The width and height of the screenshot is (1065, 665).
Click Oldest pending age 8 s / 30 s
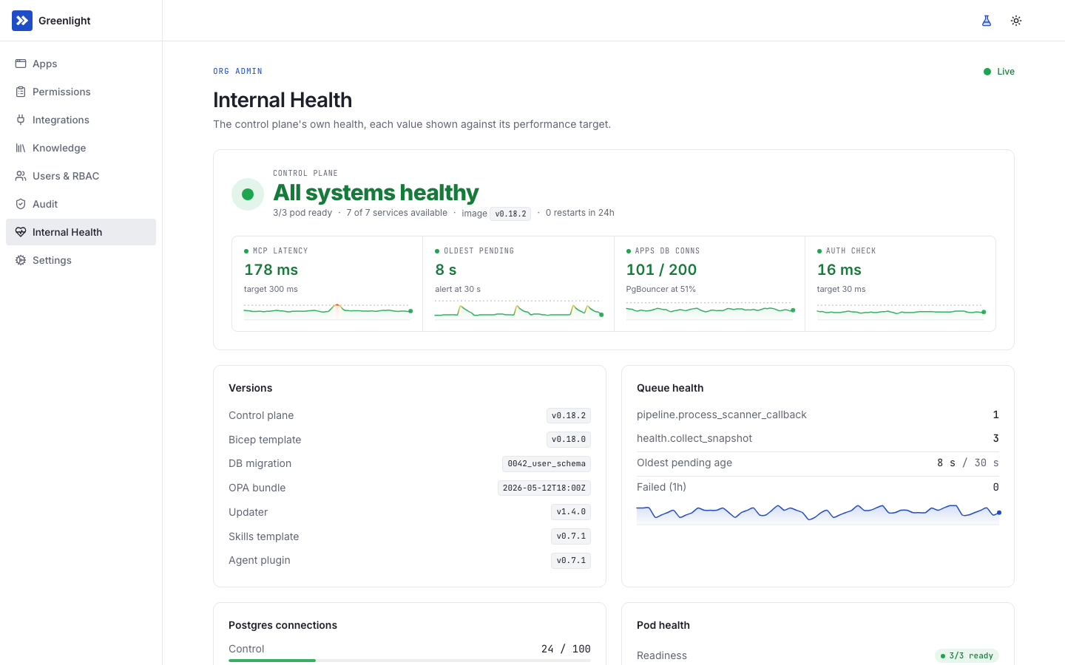point(818,463)
